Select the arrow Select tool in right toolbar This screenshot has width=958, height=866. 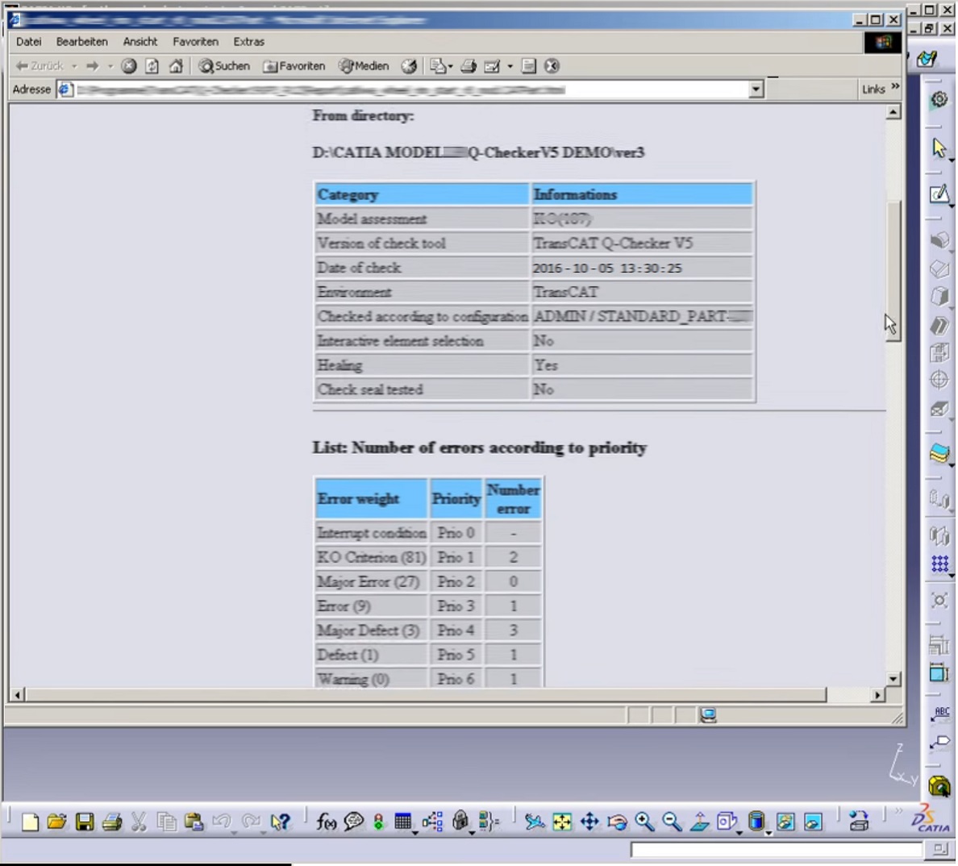point(939,148)
